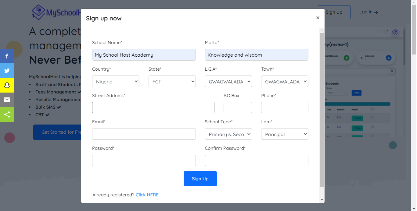Image resolution: width=417 pixels, height=211 pixels.
Task: Click the green ShareThis icon
Action: (7, 114)
